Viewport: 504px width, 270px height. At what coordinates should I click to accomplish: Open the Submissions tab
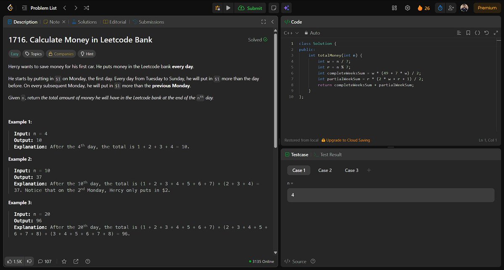[148, 22]
